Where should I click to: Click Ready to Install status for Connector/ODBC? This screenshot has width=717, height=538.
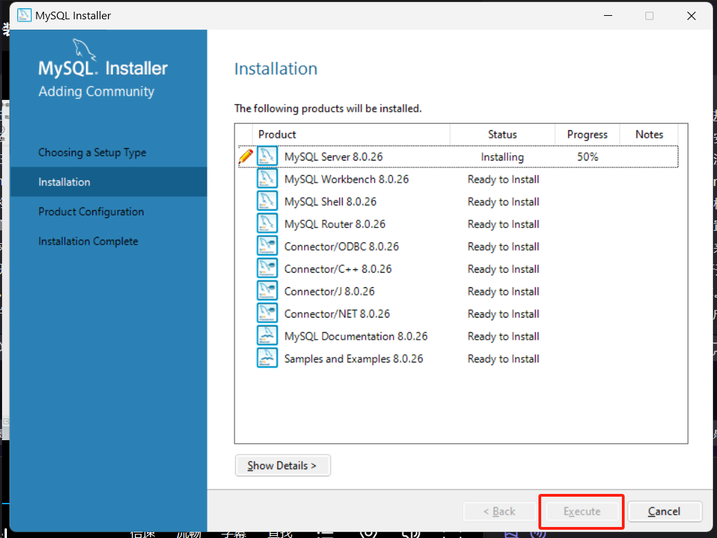pos(503,247)
